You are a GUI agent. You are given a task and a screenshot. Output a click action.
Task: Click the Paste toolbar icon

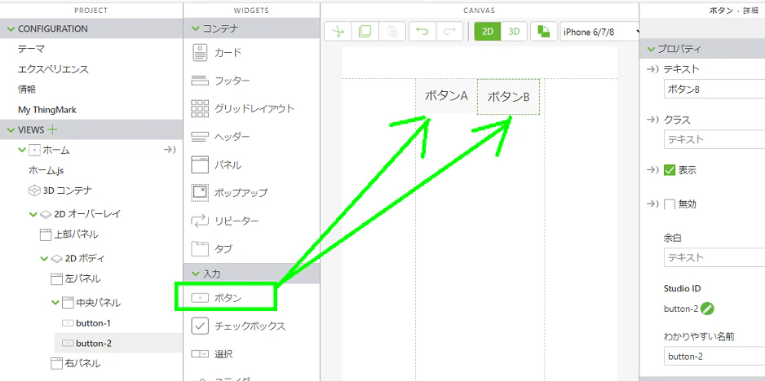392,32
